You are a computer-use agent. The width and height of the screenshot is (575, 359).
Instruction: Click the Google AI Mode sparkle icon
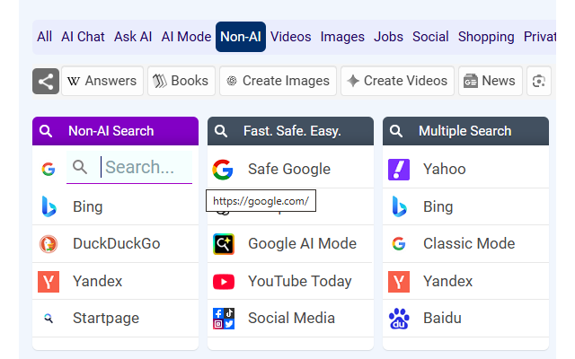tap(224, 244)
